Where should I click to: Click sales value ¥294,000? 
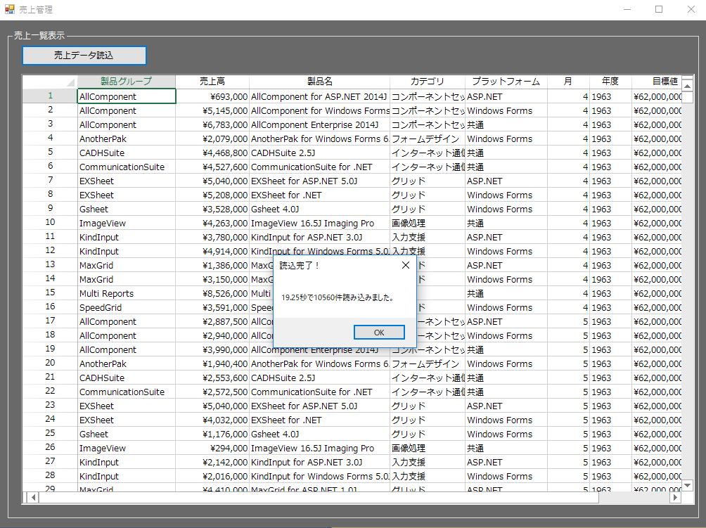click(x=212, y=448)
